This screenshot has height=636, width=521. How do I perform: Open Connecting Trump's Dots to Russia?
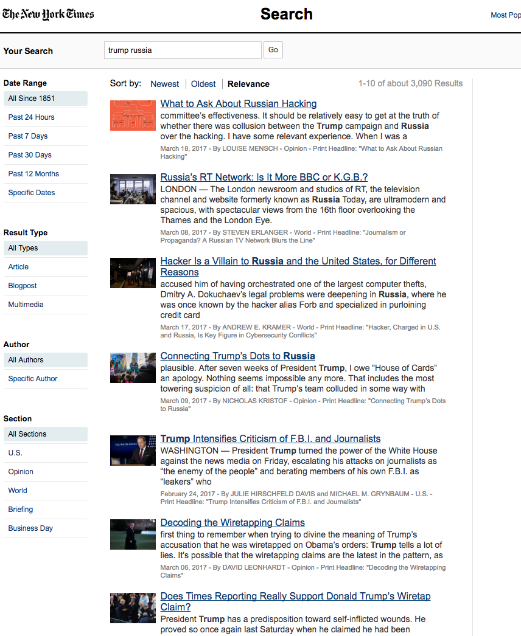tap(237, 356)
